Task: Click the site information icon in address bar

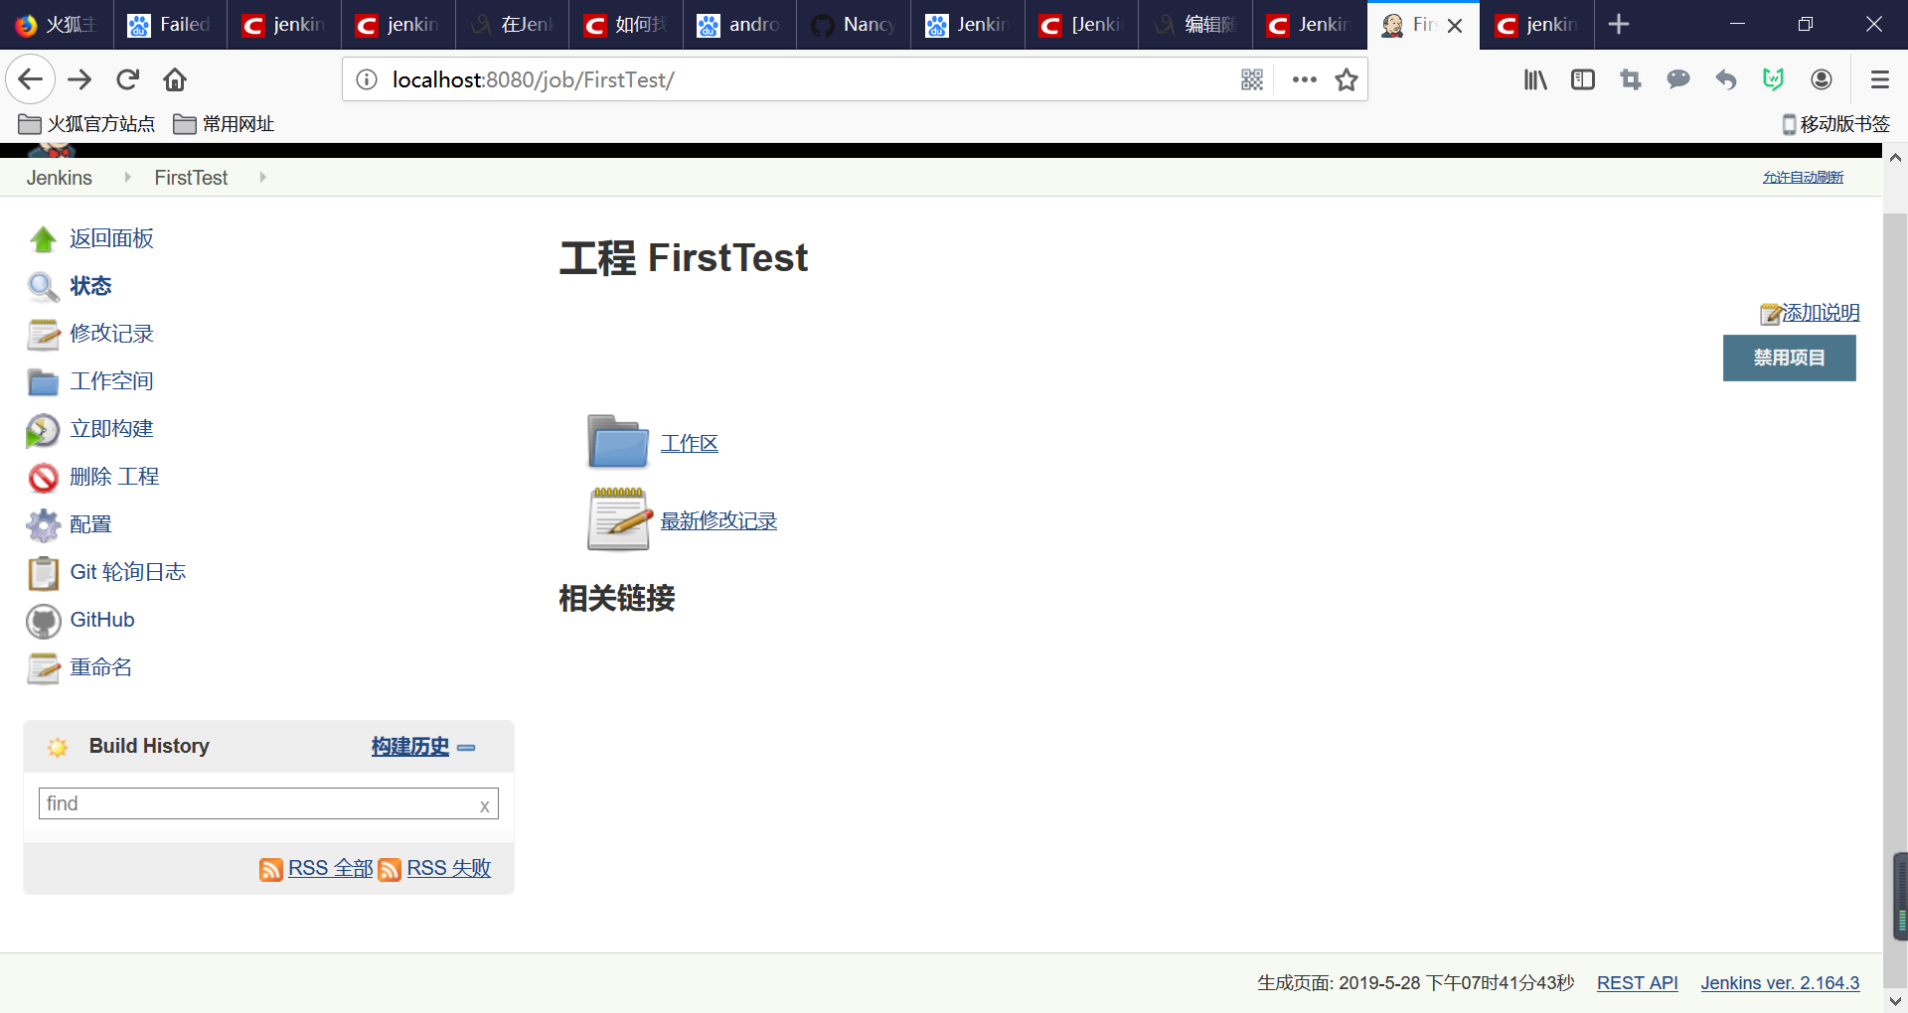Action: point(367,79)
